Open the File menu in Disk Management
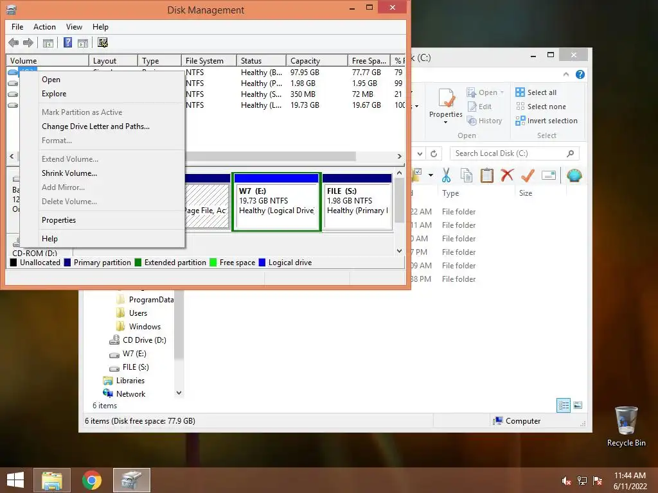The width and height of the screenshot is (658, 493). click(17, 27)
